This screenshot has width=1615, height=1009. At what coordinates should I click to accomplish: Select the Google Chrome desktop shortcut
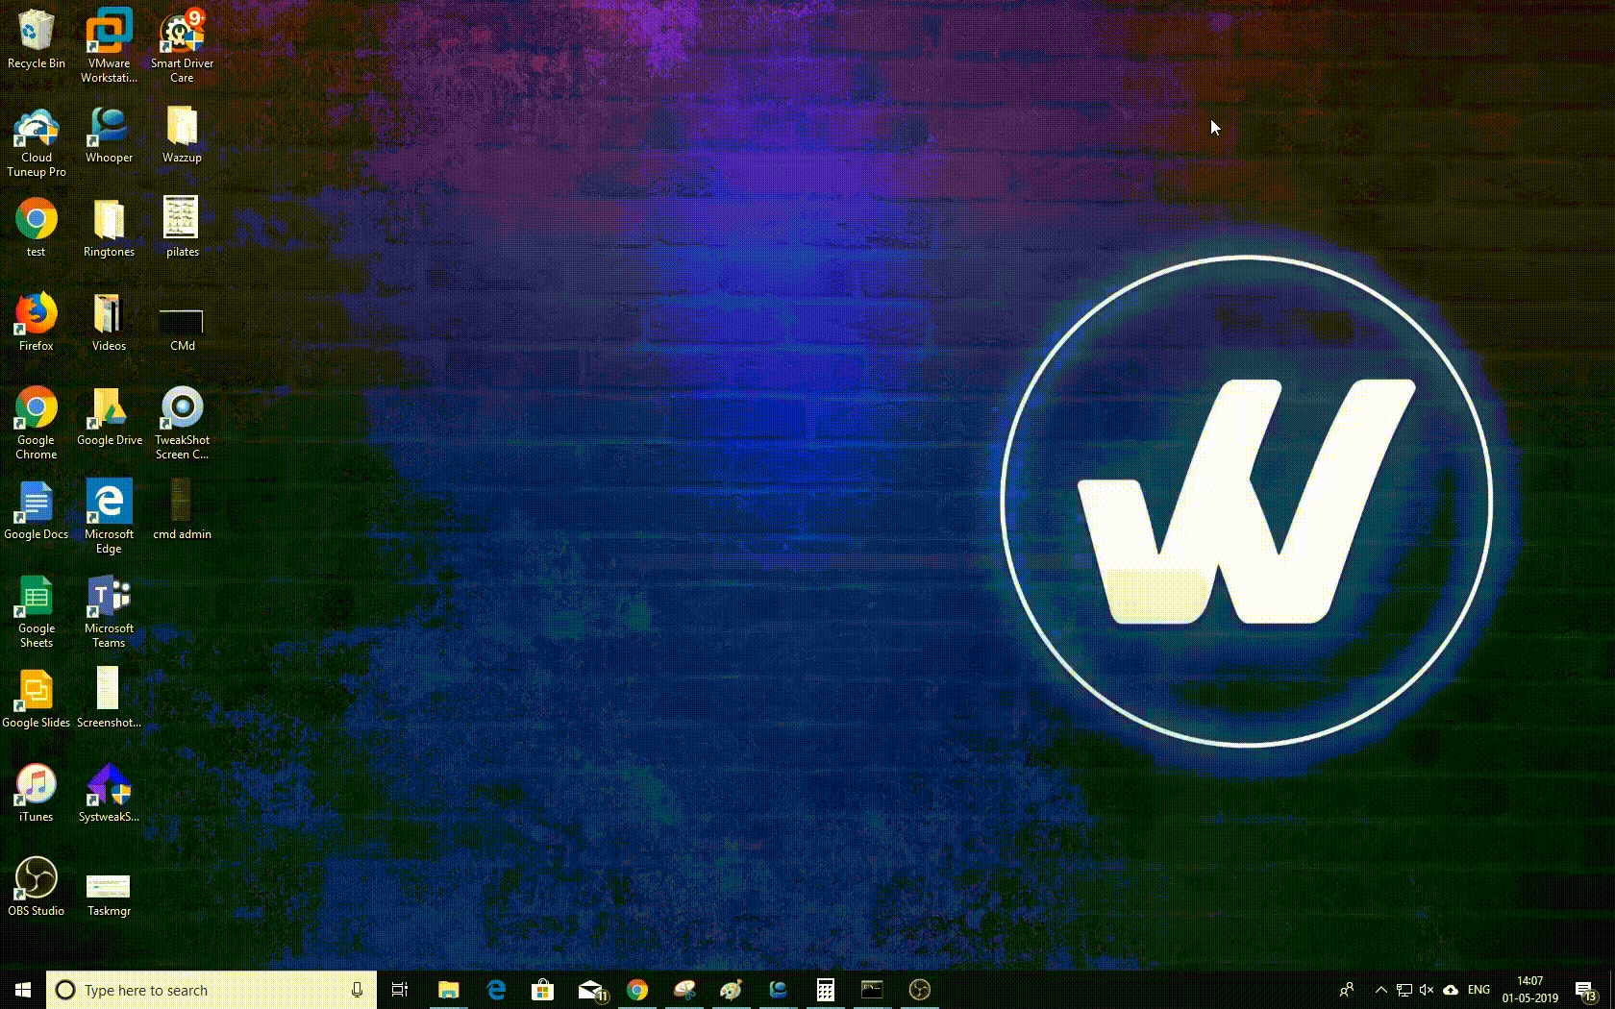coord(36,423)
